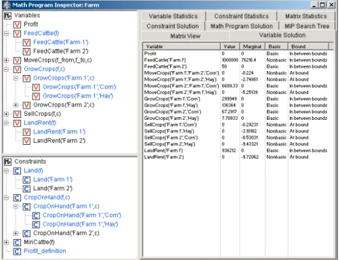Sort by the Value column header
This screenshot has height=260, width=340.
coord(230,47)
